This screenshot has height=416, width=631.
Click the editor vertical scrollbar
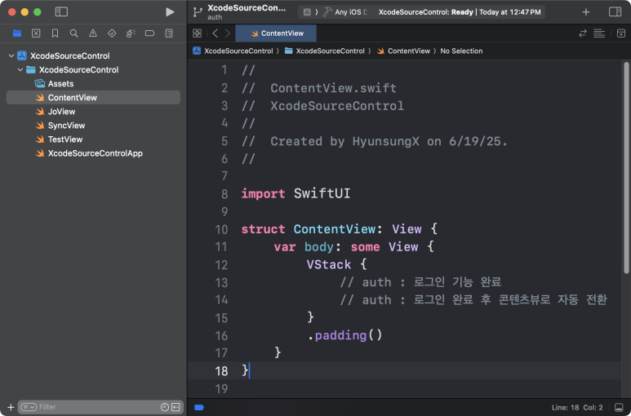pyautogui.click(x=626, y=167)
